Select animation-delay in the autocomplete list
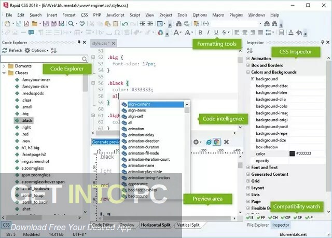Viewport: 332px width, 238px height. click(x=141, y=135)
